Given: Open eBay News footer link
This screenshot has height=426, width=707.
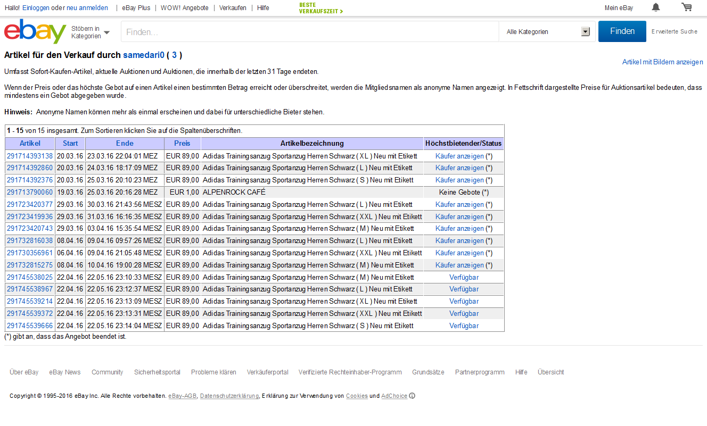Looking at the screenshot, I should (x=65, y=372).
